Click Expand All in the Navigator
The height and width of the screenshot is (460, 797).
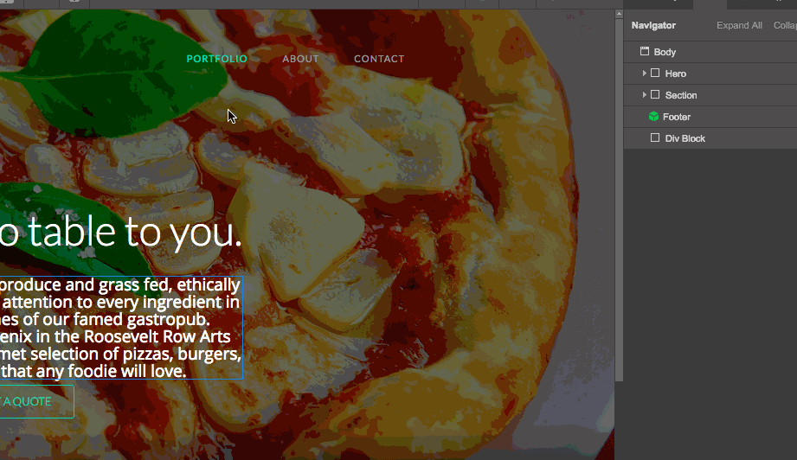pyautogui.click(x=739, y=25)
